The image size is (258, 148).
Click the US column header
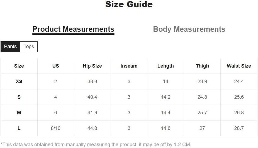click(56, 66)
